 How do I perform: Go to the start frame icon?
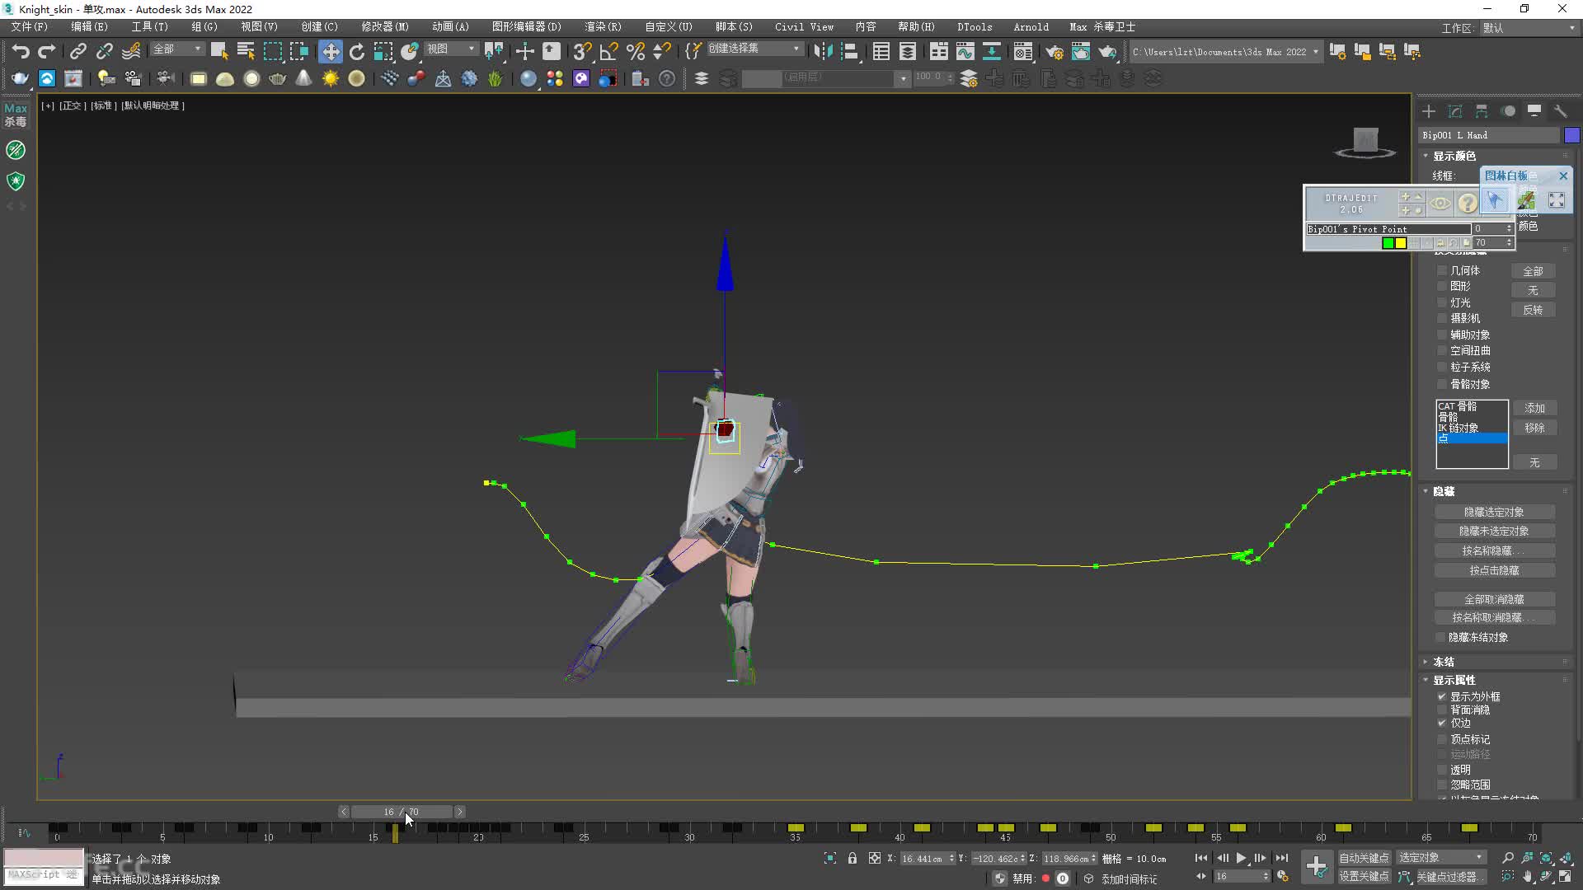click(1201, 858)
